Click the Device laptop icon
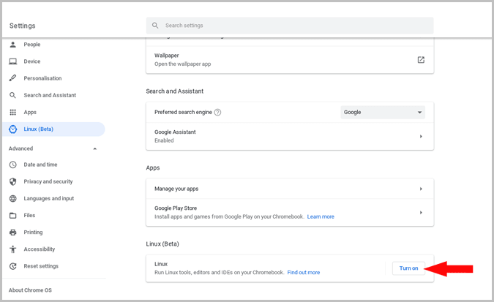 tap(12, 61)
